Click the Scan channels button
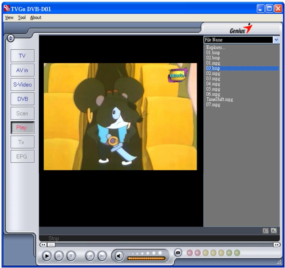 23,113
